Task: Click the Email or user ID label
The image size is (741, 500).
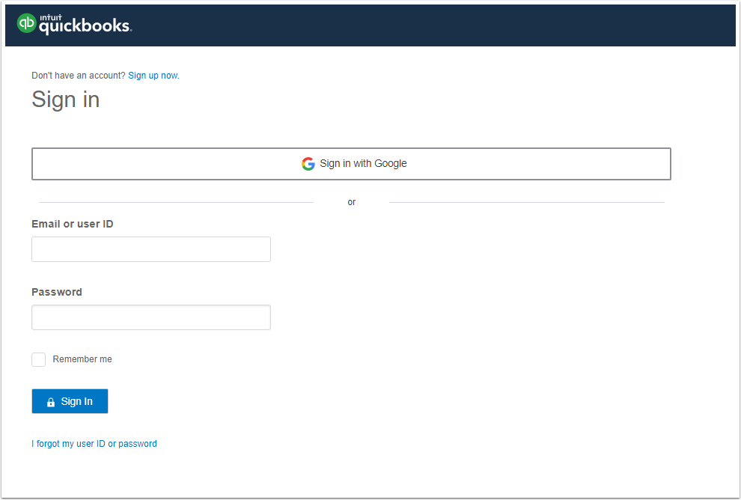Action: coord(73,224)
